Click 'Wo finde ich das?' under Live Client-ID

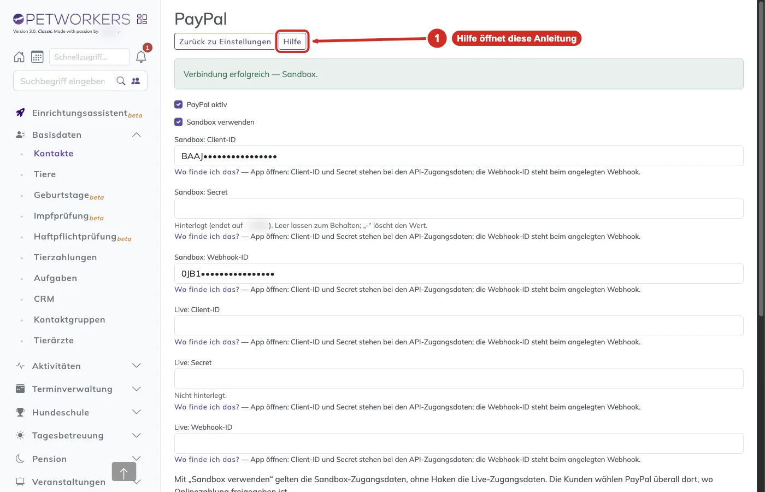pyautogui.click(x=207, y=342)
